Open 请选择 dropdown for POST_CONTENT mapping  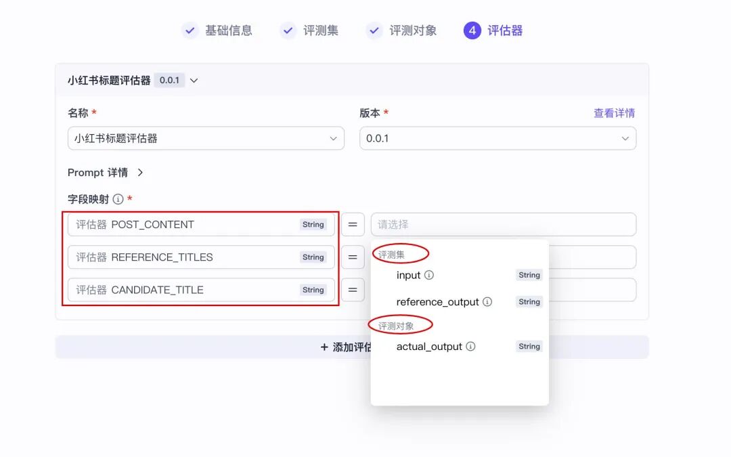(x=504, y=224)
